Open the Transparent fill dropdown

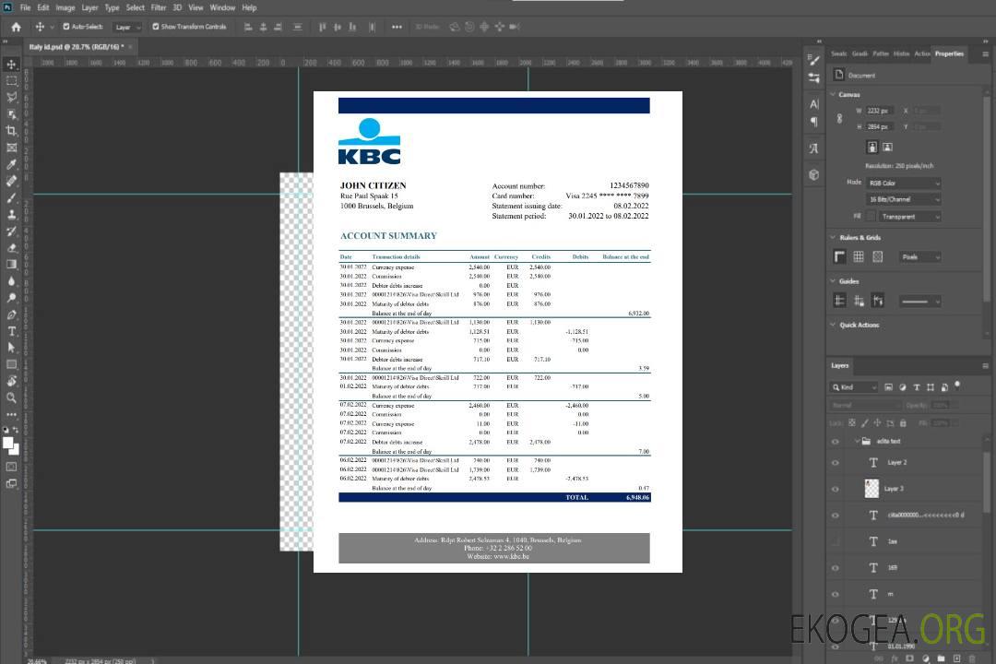pos(909,217)
